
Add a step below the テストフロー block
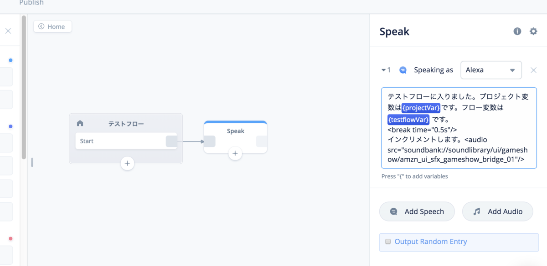click(x=127, y=163)
